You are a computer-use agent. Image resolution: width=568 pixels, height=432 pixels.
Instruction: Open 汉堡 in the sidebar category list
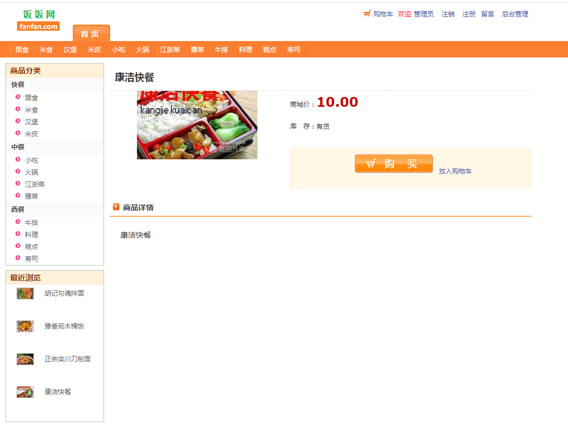point(31,122)
